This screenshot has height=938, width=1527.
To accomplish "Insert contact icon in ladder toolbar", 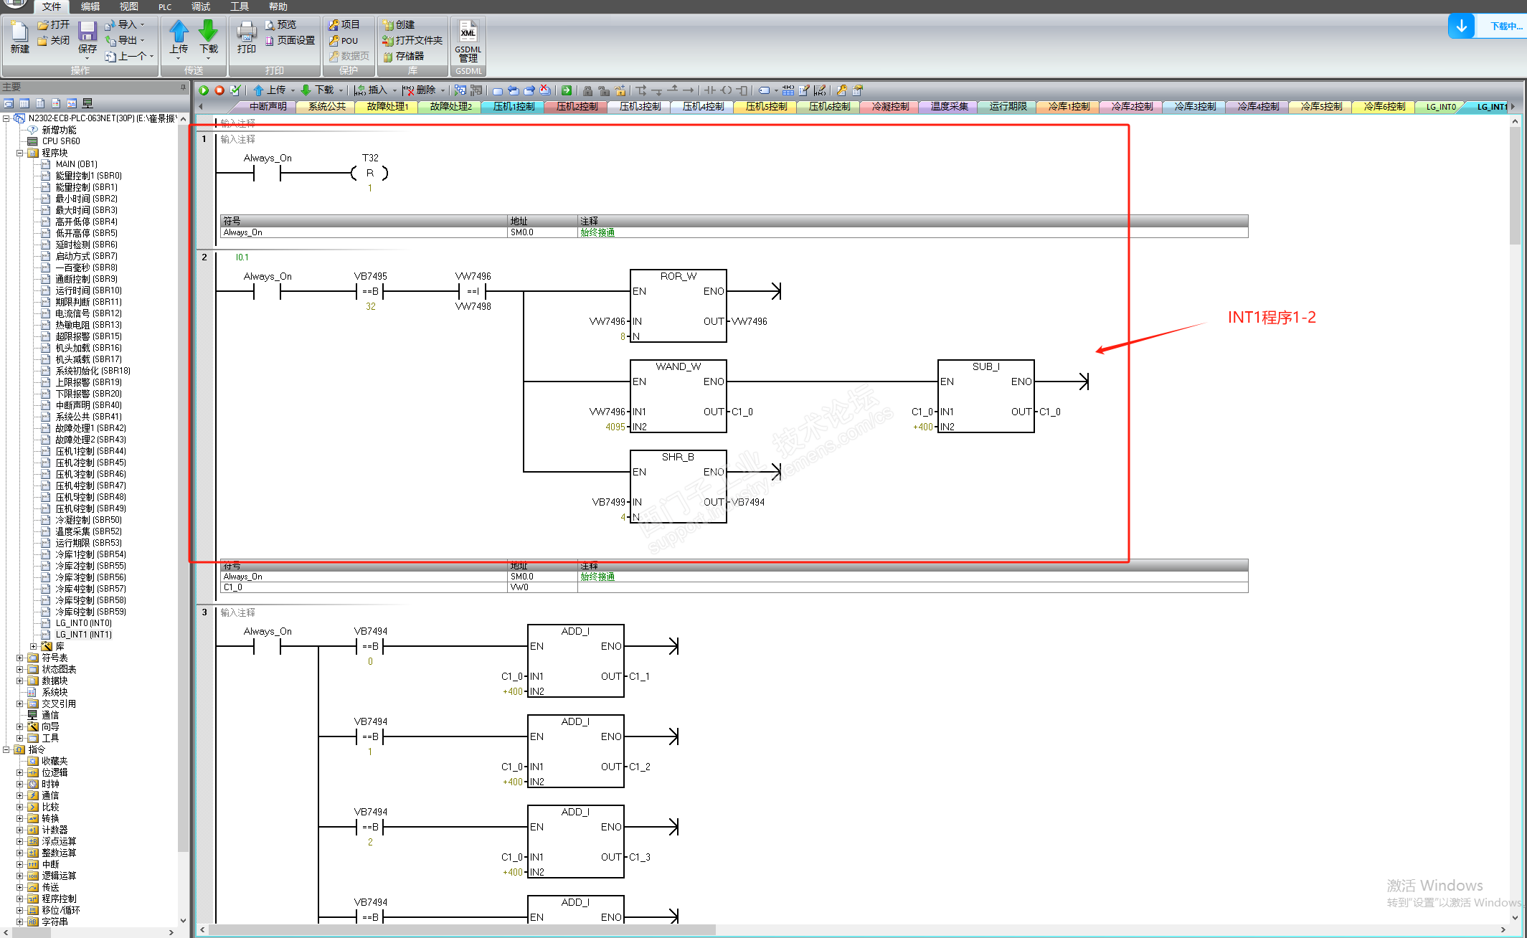I will point(709,90).
